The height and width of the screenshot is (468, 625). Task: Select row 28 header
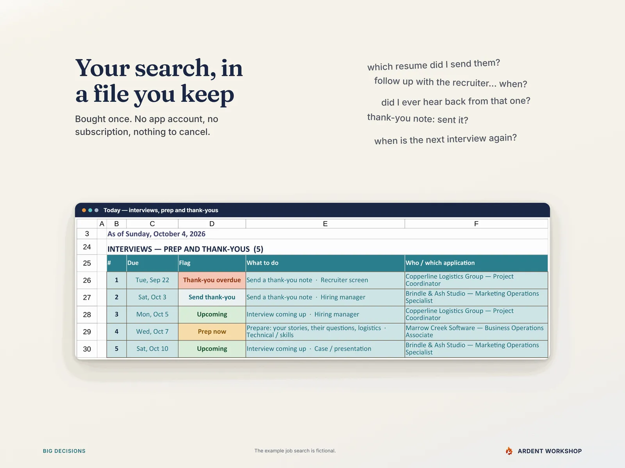(87, 315)
